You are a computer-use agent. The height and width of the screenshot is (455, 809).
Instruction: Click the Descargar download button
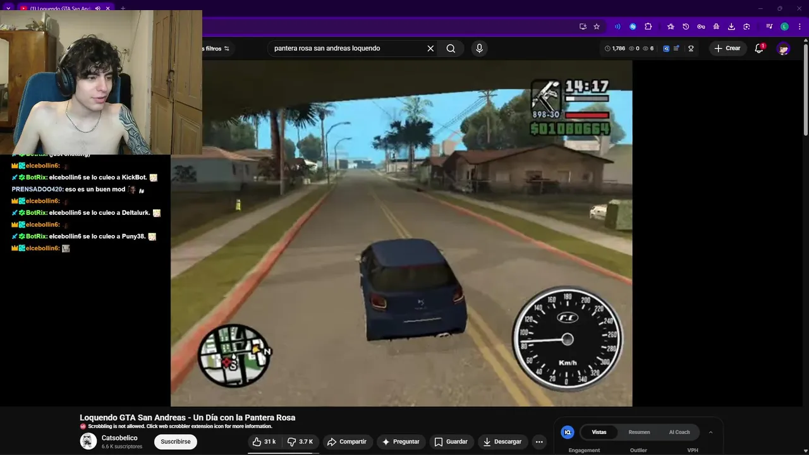pos(502,442)
